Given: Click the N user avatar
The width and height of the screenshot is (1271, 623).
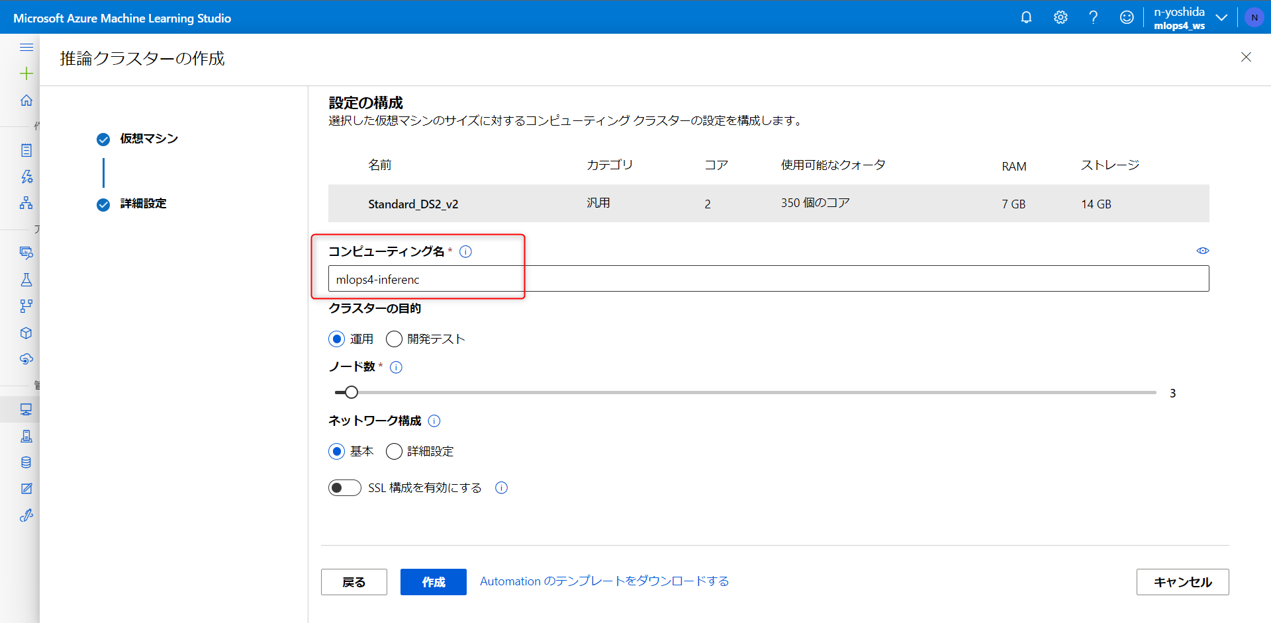Looking at the screenshot, I should click(1254, 18).
